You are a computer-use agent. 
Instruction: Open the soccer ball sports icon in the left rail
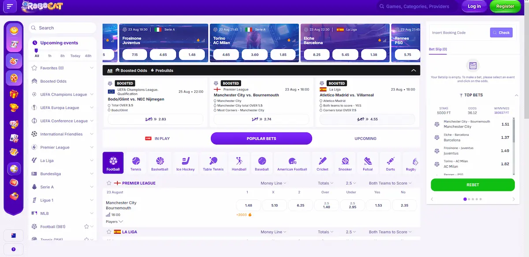pyautogui.click(x=14, y=169)
